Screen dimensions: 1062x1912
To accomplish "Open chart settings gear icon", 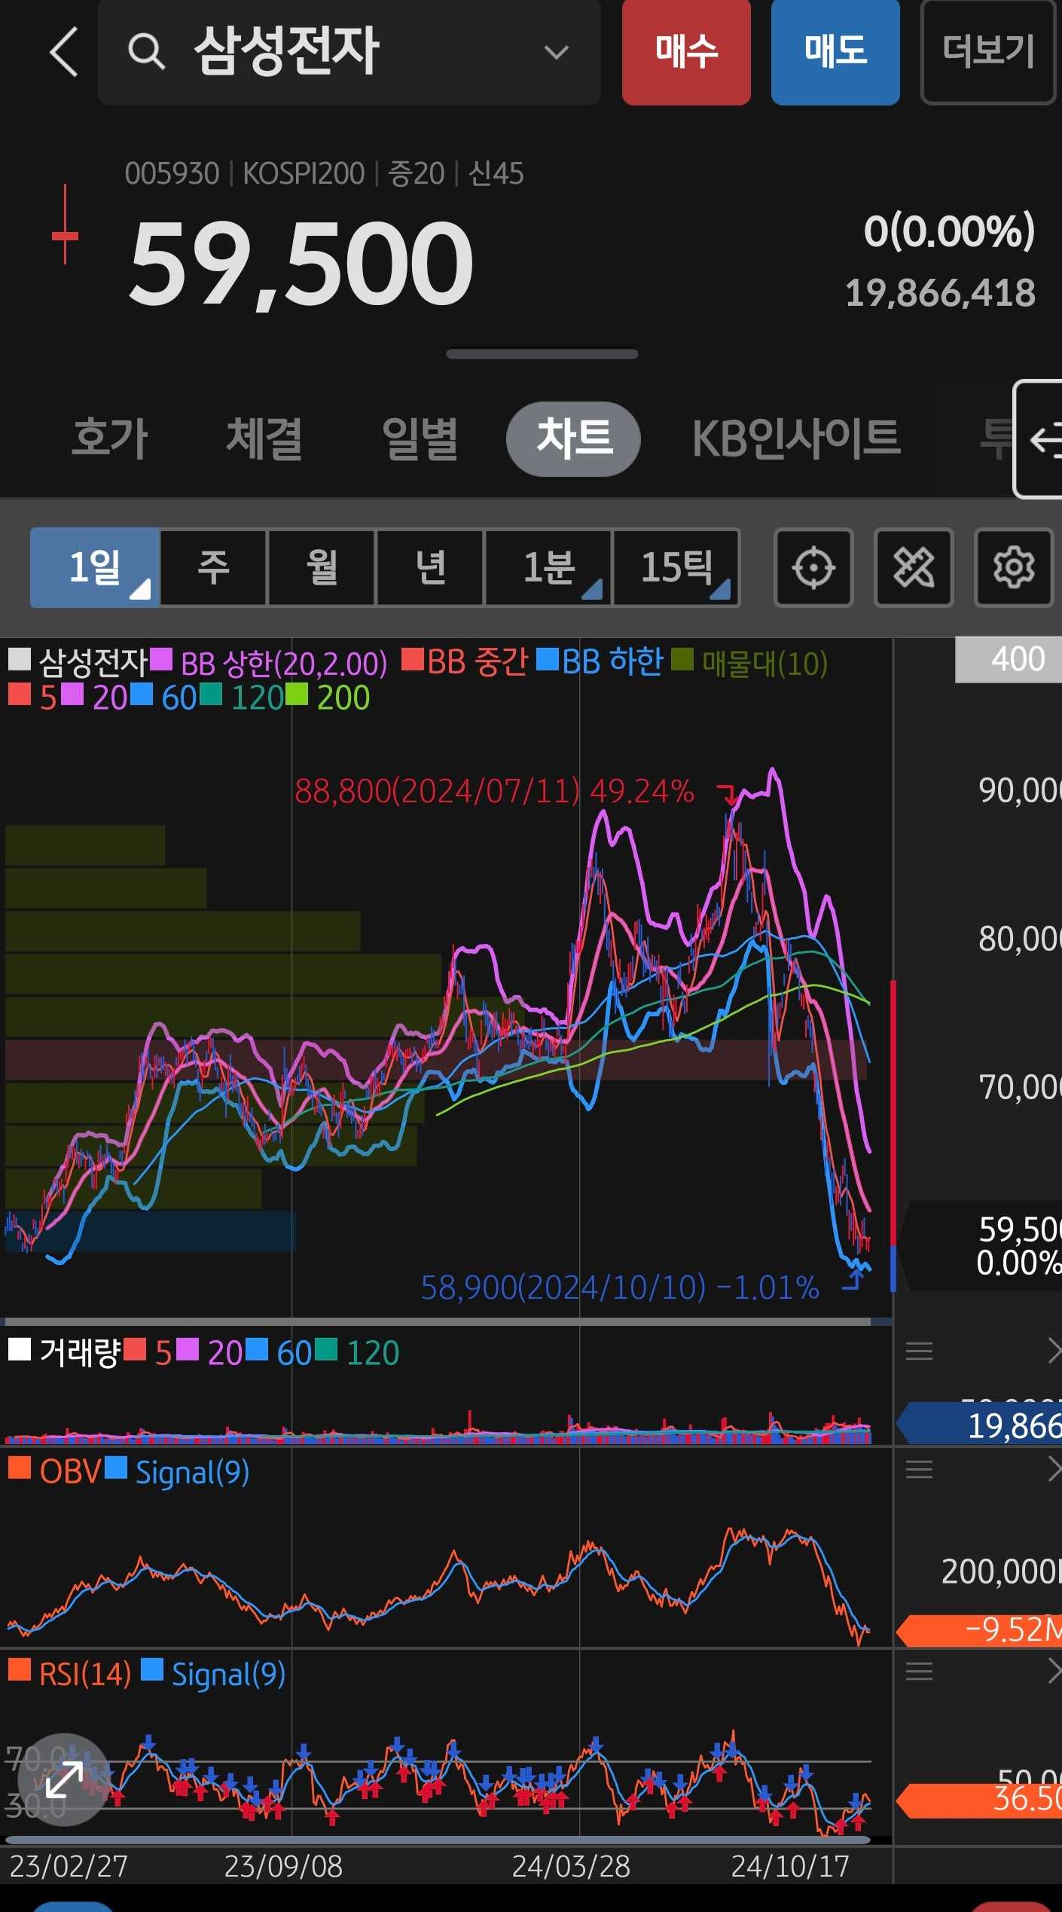I will click(1013, 567).
